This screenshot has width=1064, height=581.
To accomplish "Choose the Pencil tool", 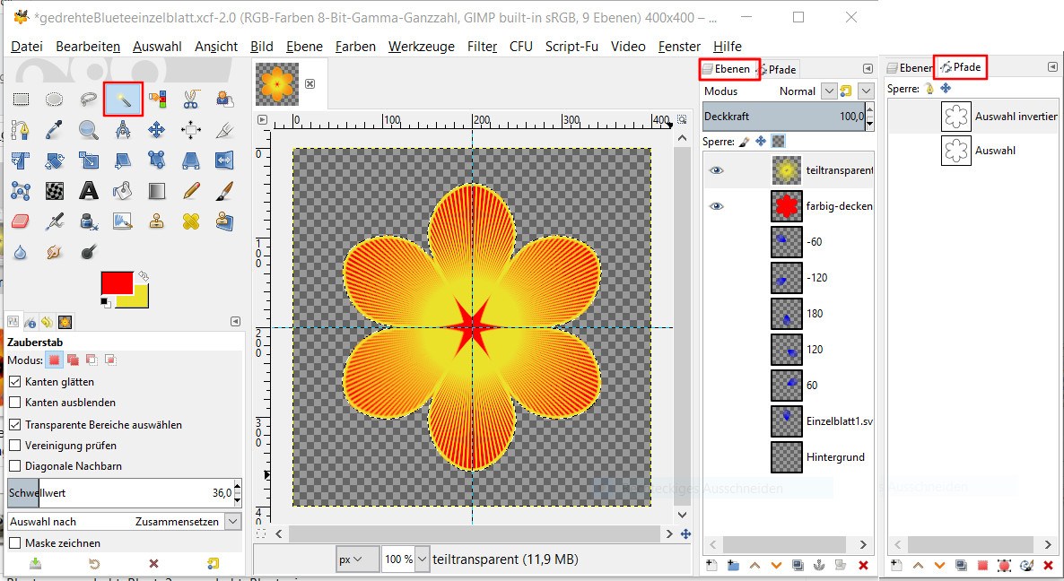I will coord(190,190).
